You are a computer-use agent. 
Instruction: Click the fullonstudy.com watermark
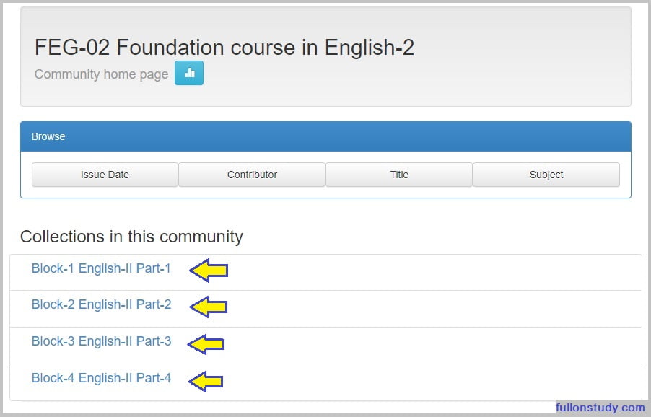tap(600, 408)
